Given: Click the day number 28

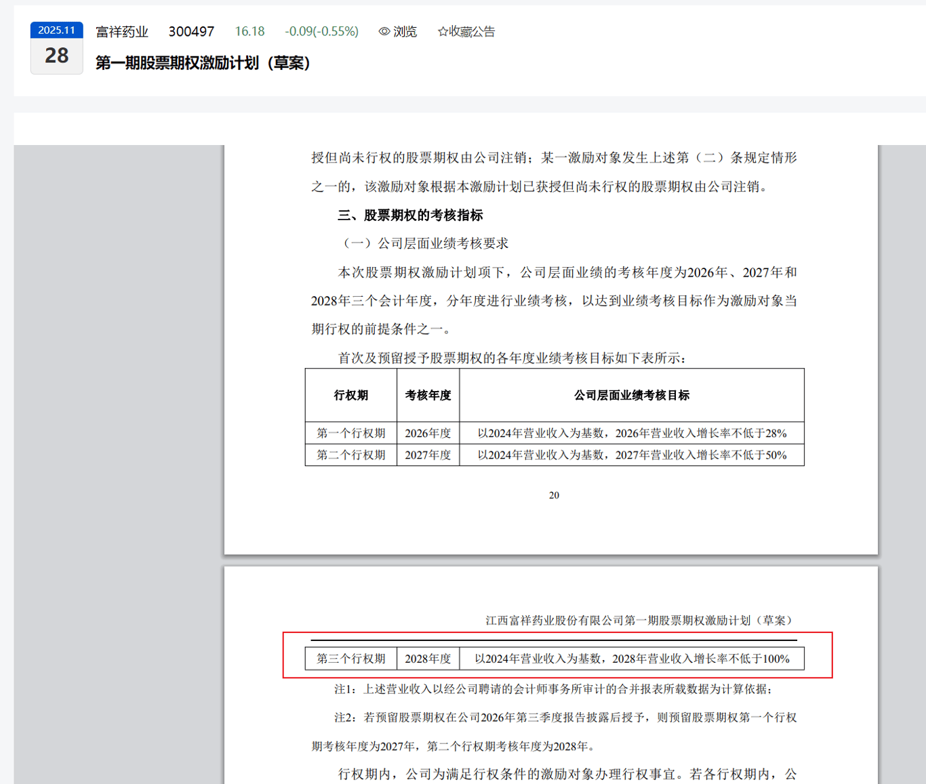Looking at the screenshot, I should 57,56.
